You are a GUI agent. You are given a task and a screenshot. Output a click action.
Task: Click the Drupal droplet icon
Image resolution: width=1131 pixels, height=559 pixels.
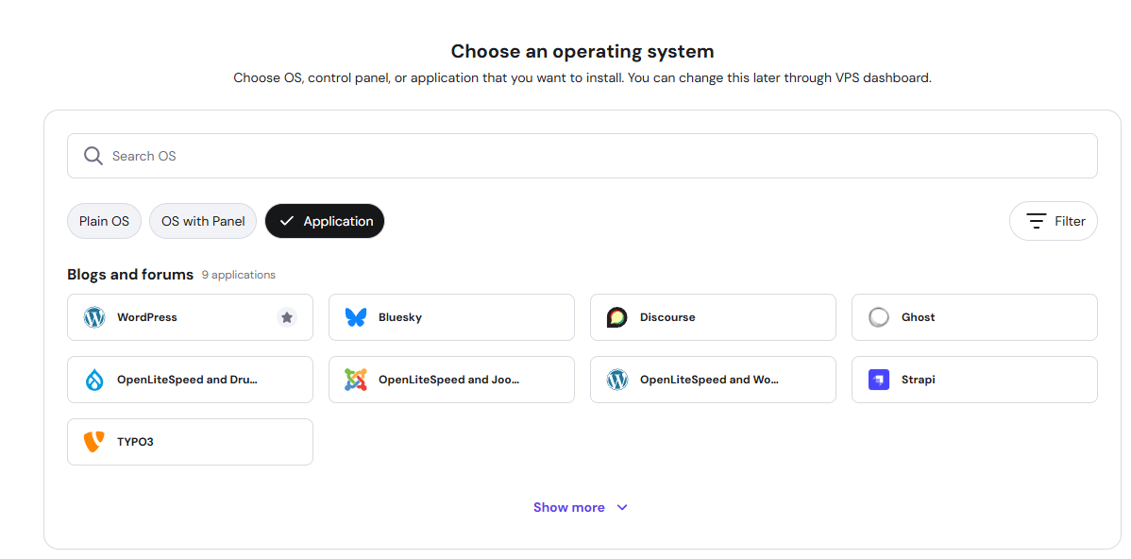click(94, 380)
